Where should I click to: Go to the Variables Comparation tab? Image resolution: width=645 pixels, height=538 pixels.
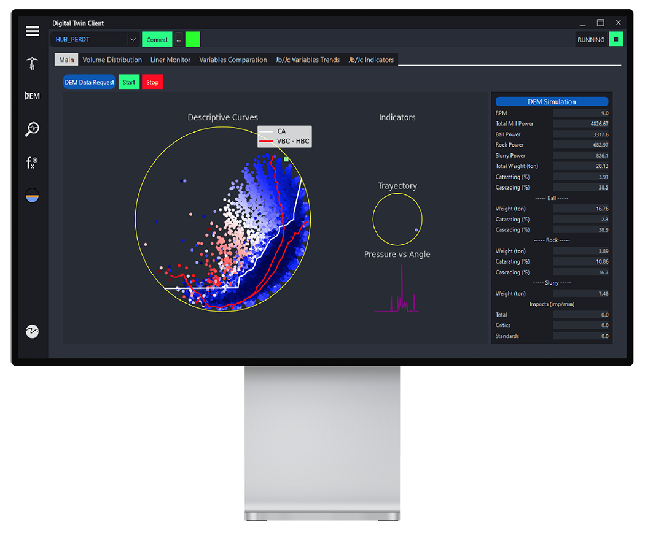coord(233,60)
